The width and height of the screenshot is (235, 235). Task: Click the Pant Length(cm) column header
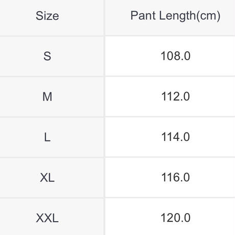(x=170, y=17)
